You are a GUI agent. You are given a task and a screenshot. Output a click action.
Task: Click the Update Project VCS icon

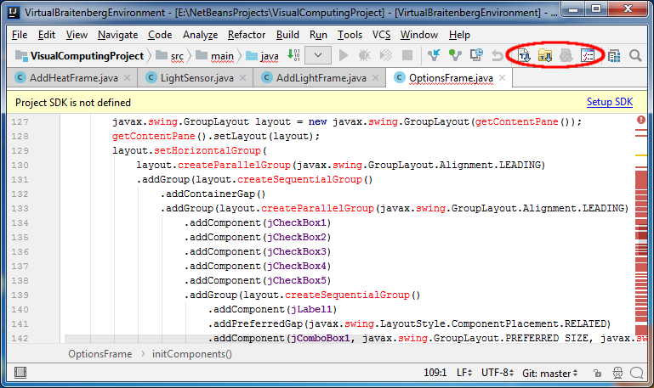435,55
